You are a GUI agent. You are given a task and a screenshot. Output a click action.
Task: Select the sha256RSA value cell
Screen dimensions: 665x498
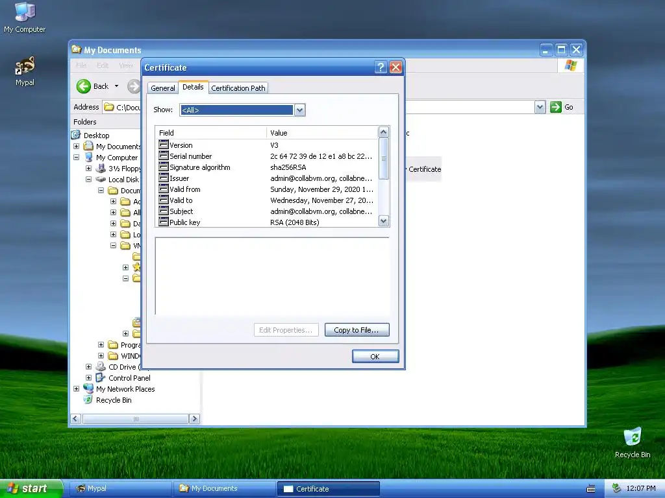[x=288, y=167]
